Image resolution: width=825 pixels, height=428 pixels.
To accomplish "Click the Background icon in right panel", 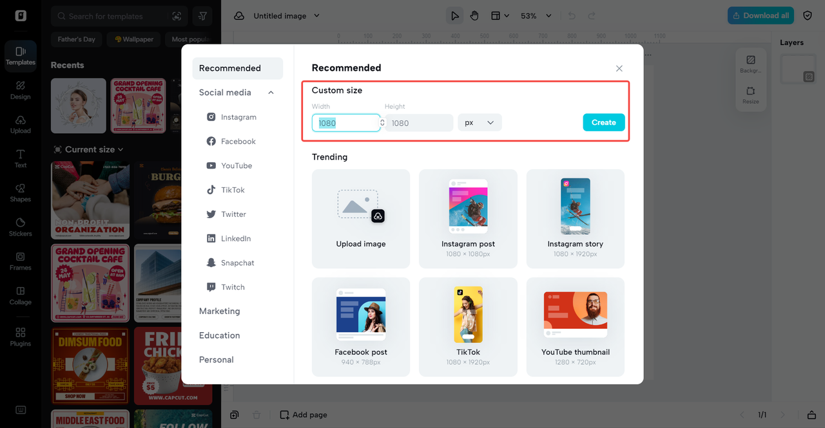I will (x=750, y=64).
